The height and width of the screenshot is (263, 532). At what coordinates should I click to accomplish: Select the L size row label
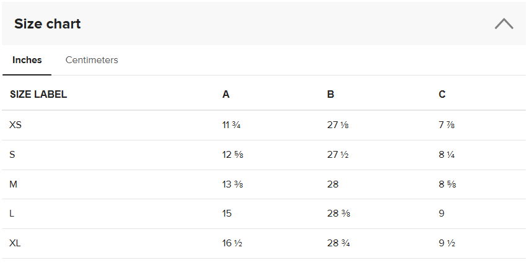[x=12, y=213]
